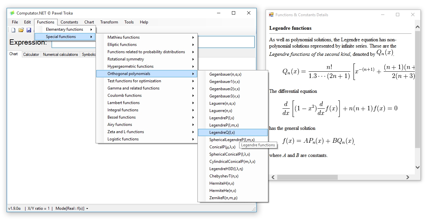Image resolution: width=432 pixels, height=222 pixels.
Task: Expand Functions related to probability distributions
Action: [147, 52]
